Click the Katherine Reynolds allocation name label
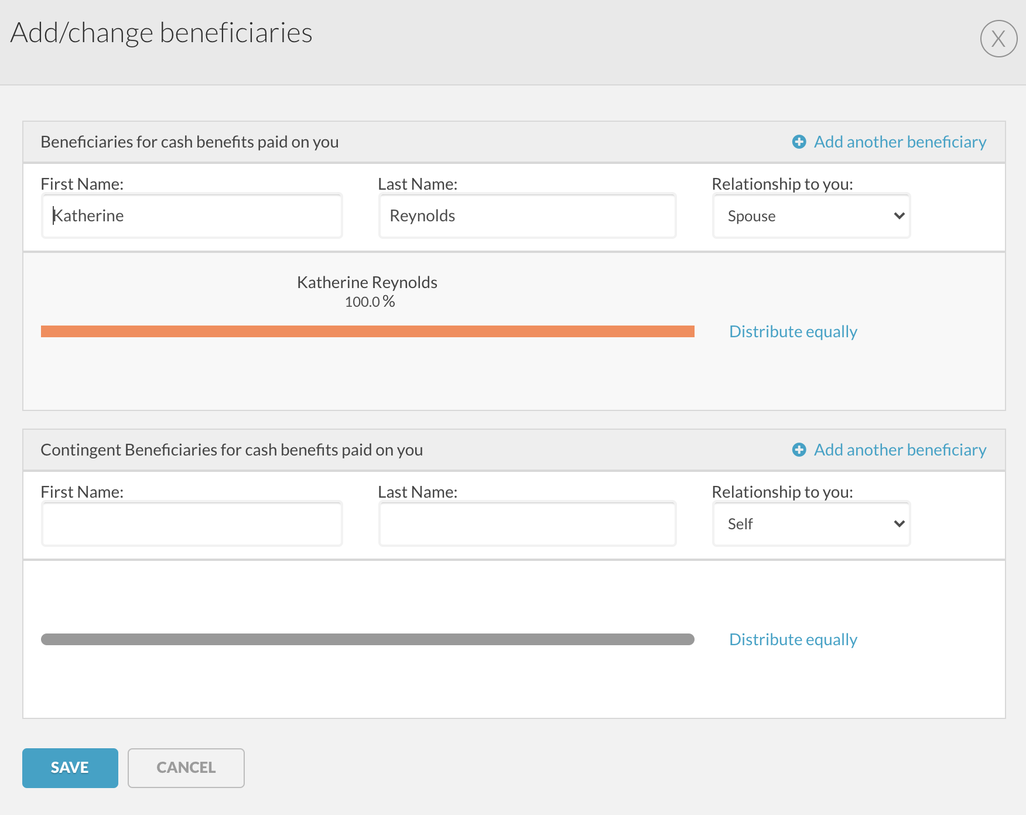Screen dimensions: 1026x815 (367, 282)
